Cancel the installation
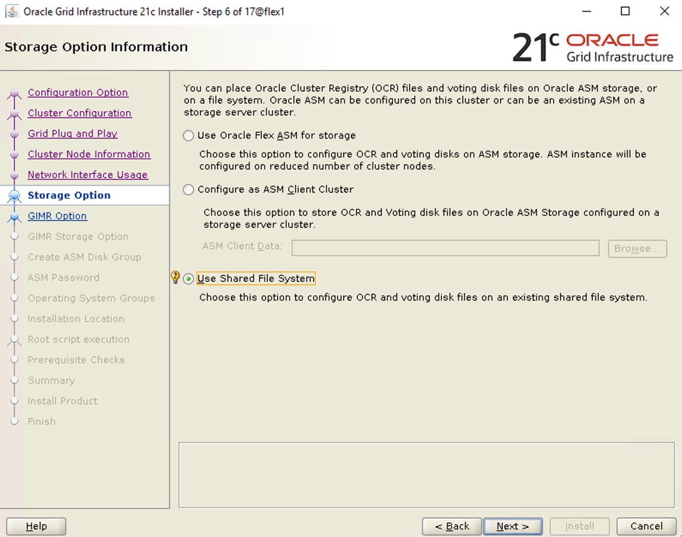 pyautogui.click(x=646, y=526)
